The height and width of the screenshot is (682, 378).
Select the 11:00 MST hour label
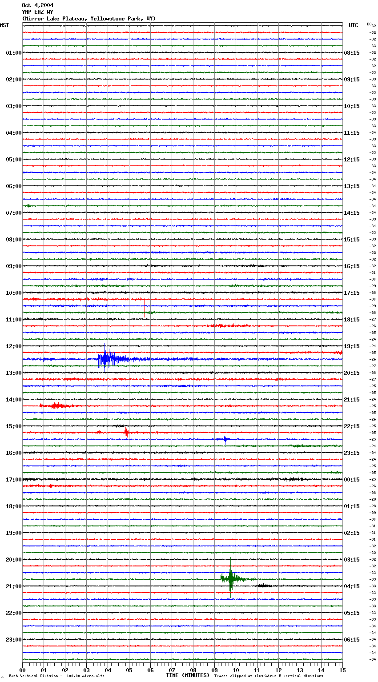click(x=14, y=320)
